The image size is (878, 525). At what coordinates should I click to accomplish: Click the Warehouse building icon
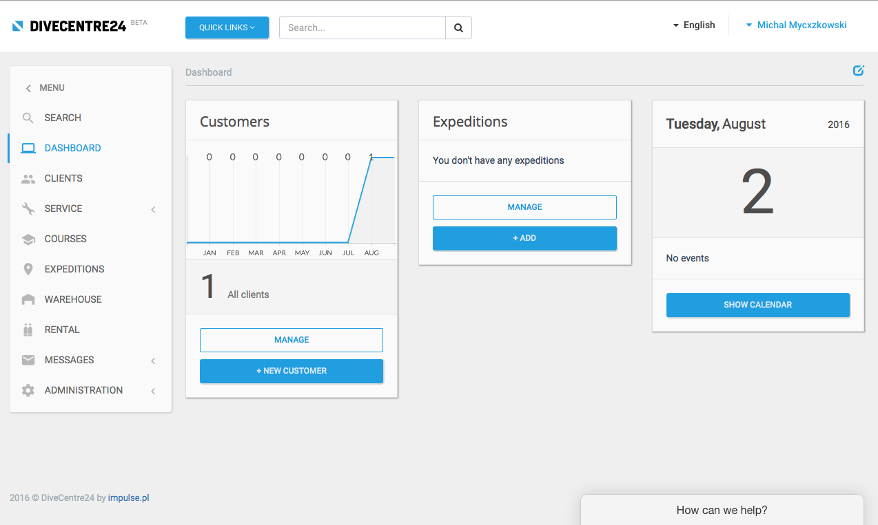point(28,299)
